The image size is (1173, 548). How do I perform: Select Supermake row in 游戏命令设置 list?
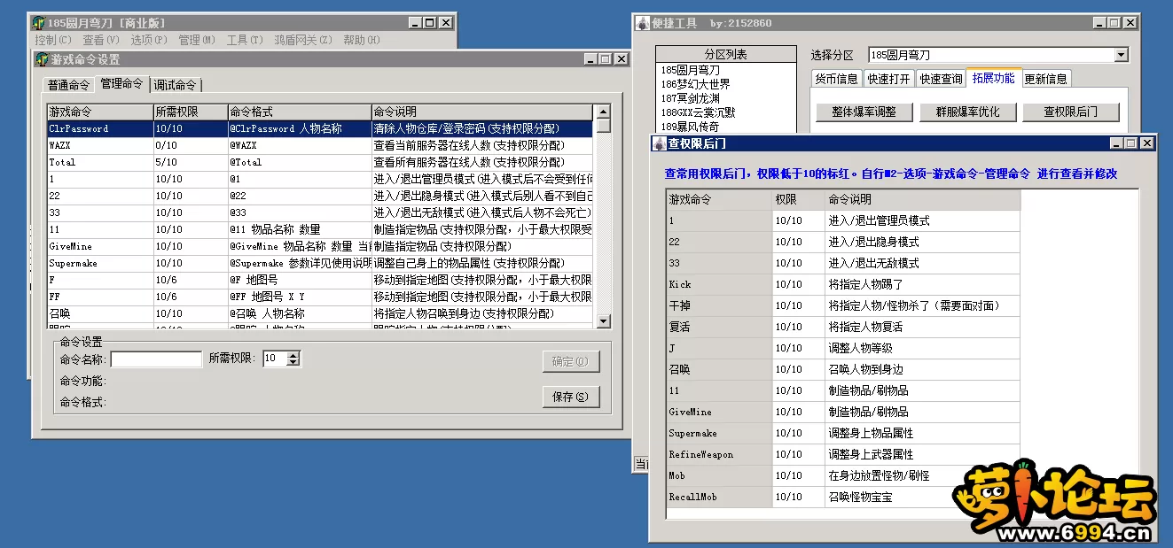coord(320,263)
